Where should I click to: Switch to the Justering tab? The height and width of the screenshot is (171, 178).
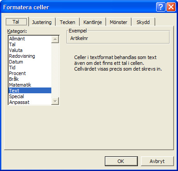[x=41, y=22]
